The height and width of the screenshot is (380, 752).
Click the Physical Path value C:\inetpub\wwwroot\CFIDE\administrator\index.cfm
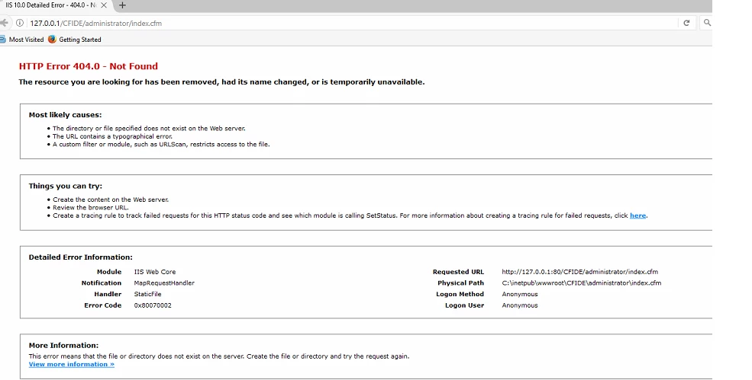[x=581, y=283]
